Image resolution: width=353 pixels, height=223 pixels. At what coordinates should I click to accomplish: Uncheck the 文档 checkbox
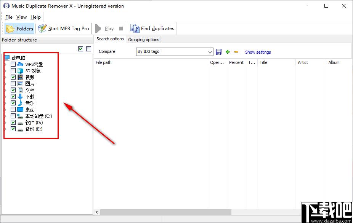point(13,90)
